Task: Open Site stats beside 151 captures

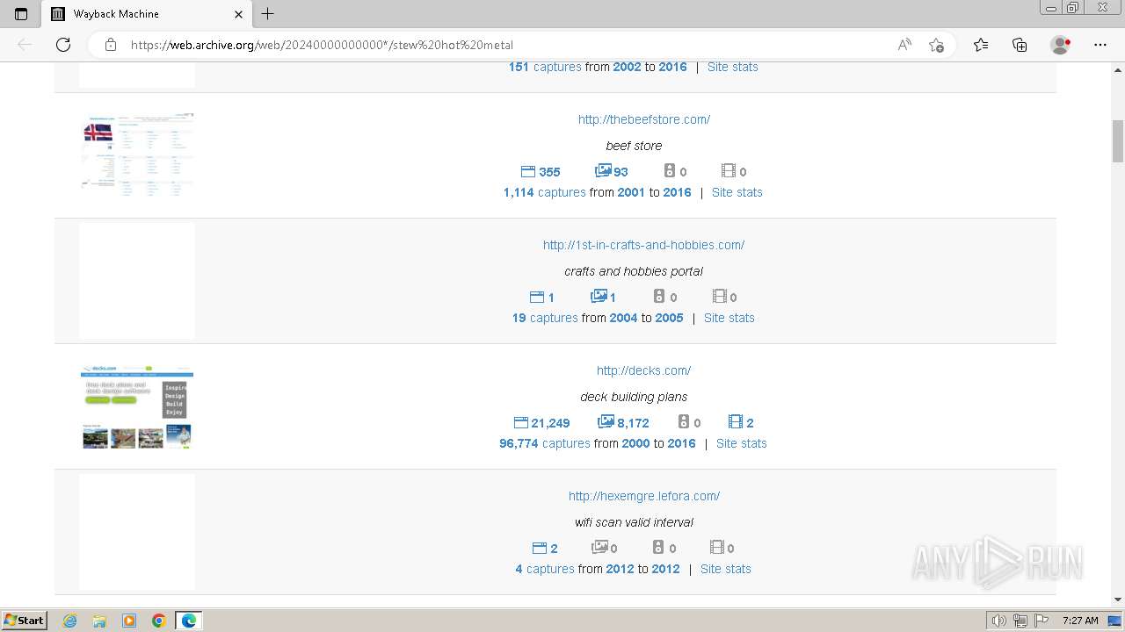Action: (733, 67)
